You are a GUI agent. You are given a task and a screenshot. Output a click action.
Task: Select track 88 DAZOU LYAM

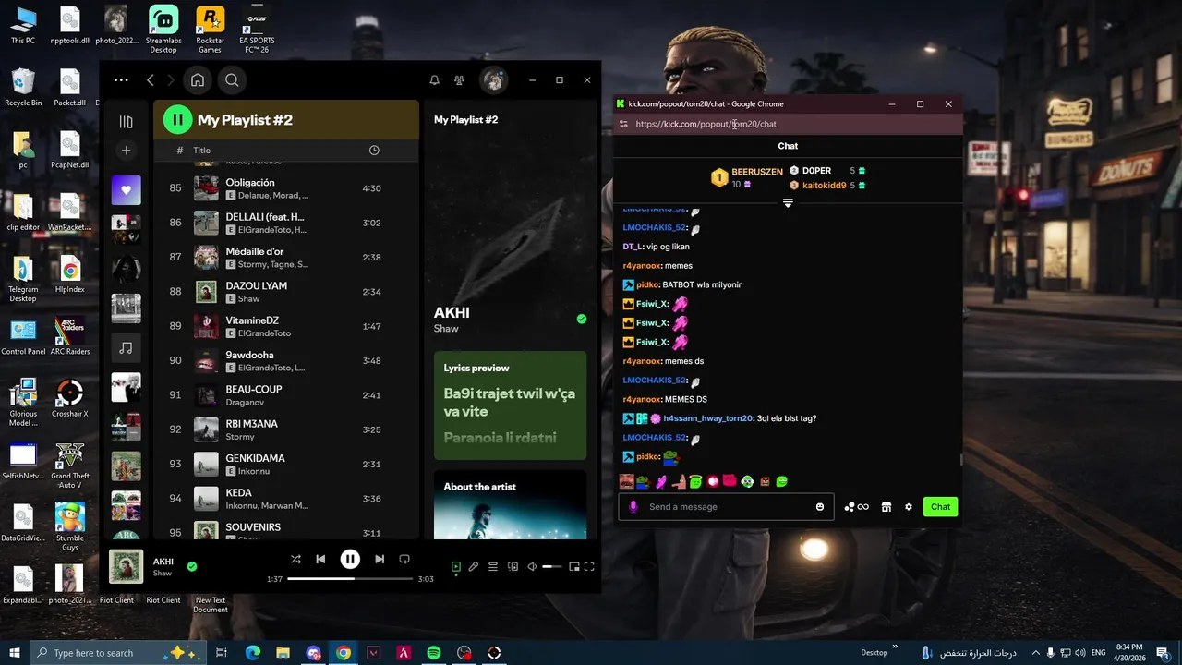pos(285,291)
